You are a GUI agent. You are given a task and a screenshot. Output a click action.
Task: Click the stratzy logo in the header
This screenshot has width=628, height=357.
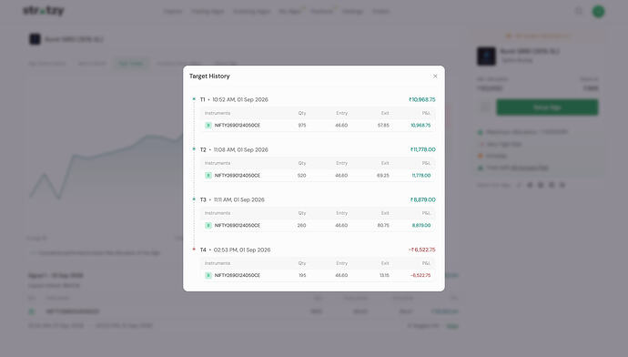click(x=44, y=11)
